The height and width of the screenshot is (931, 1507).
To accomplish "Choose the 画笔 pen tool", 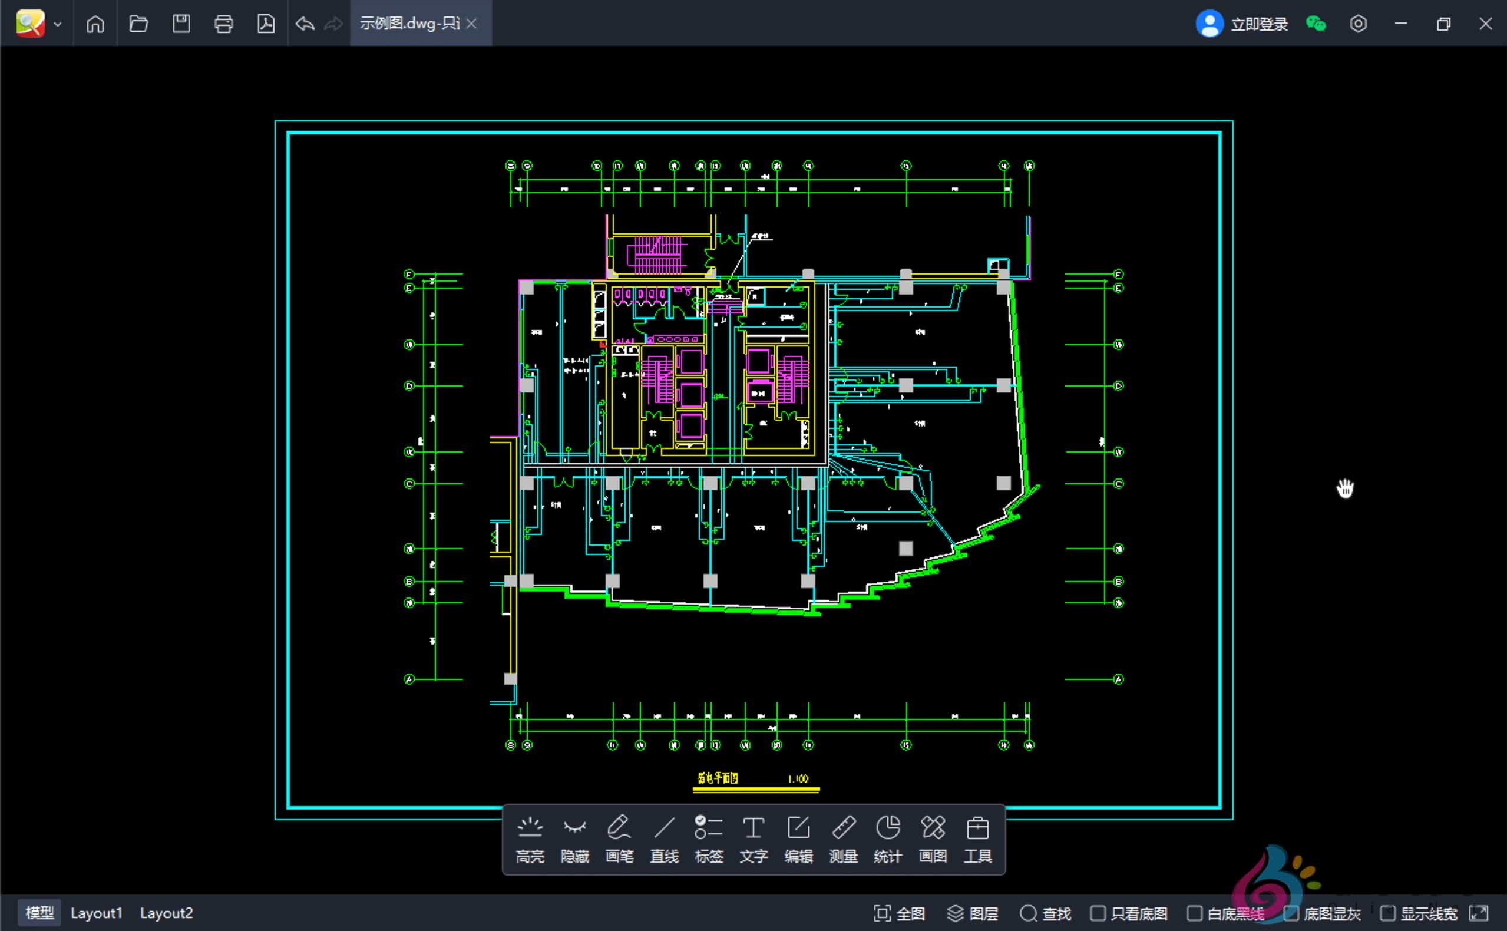I will pos(619,838).
